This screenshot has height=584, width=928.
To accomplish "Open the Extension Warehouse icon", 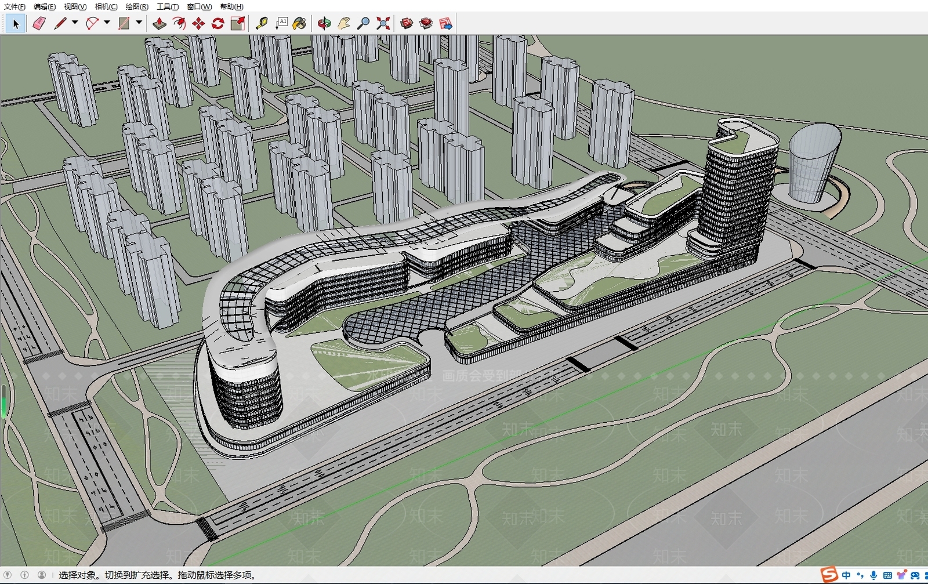I will point(426,24).
